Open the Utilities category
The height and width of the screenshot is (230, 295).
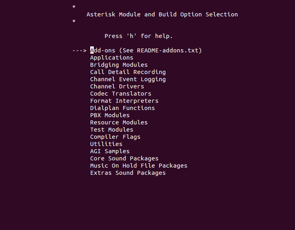pyautogui.click(x=106, y=144)
